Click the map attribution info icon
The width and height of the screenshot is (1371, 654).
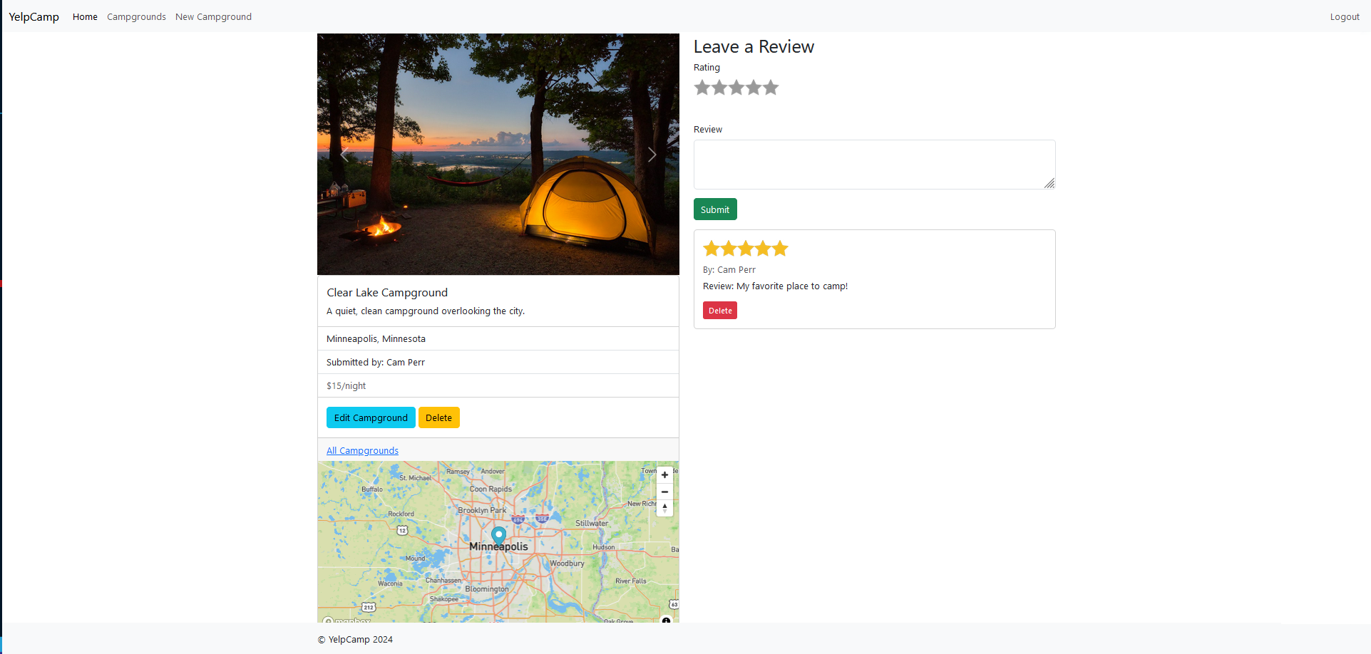point(666,620)
